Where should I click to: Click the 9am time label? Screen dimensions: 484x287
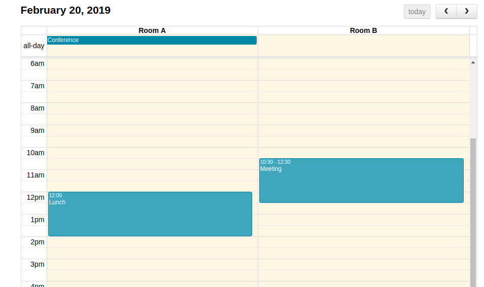pyautogui.click(x=38, y=130)
